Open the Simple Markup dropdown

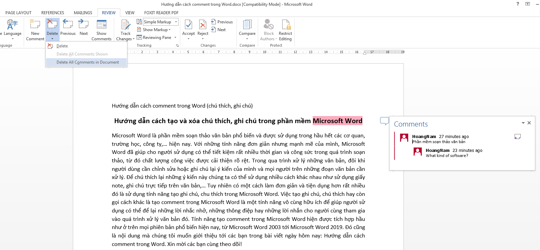pos(176,22)
